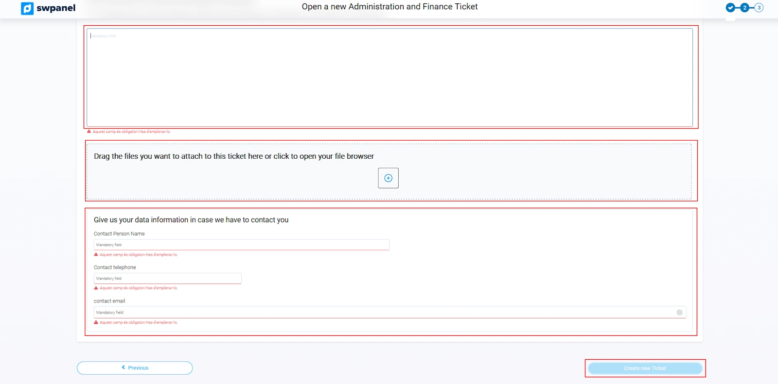
Task: Select the completed step 1 checkmark
Action: point(730,8)
